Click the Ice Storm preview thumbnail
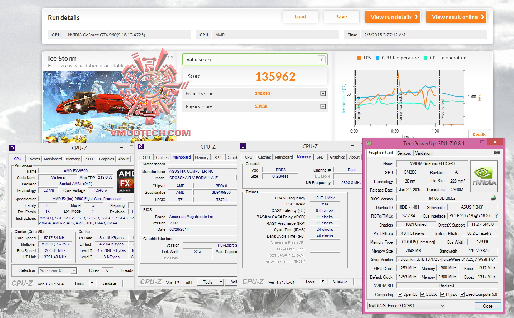 click(109, 107)
